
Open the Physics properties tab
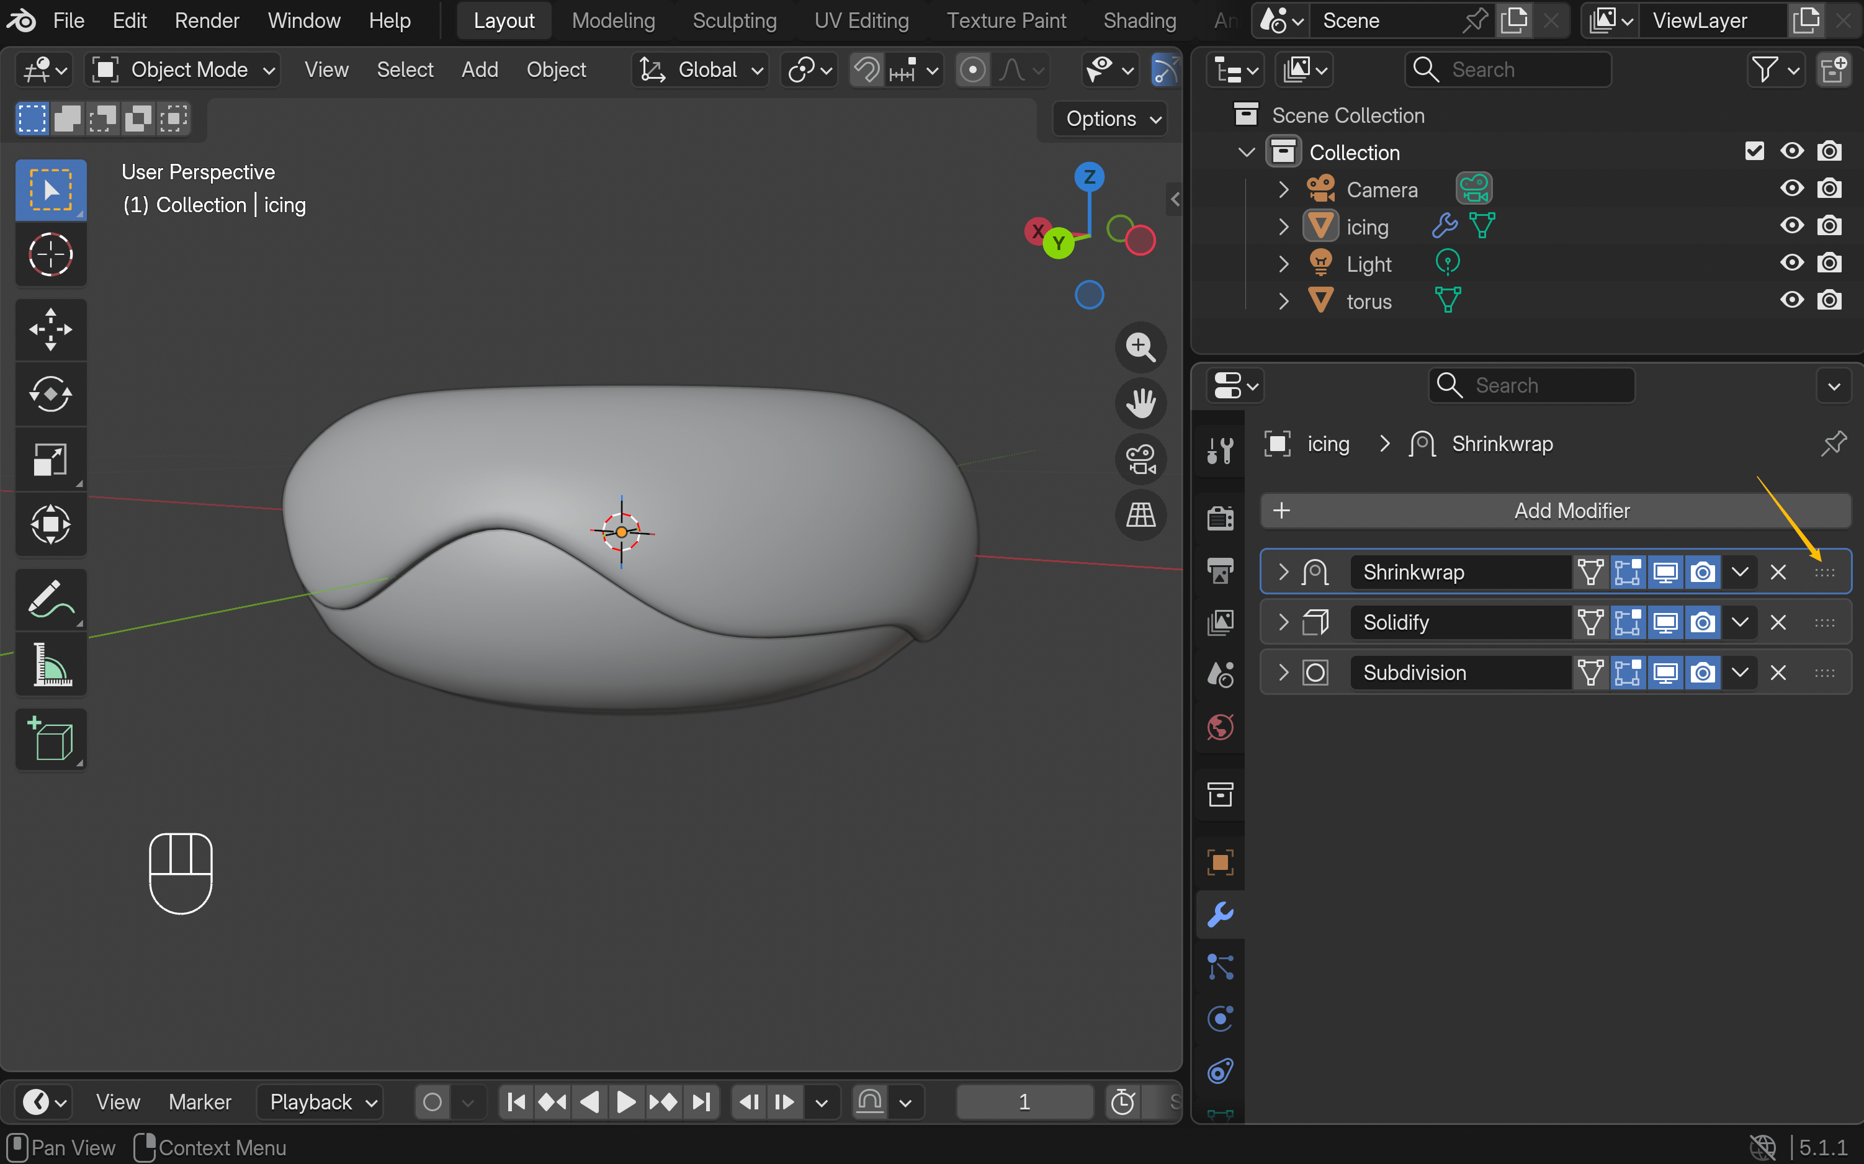pyautogui.click(x=1221, y=1019)
